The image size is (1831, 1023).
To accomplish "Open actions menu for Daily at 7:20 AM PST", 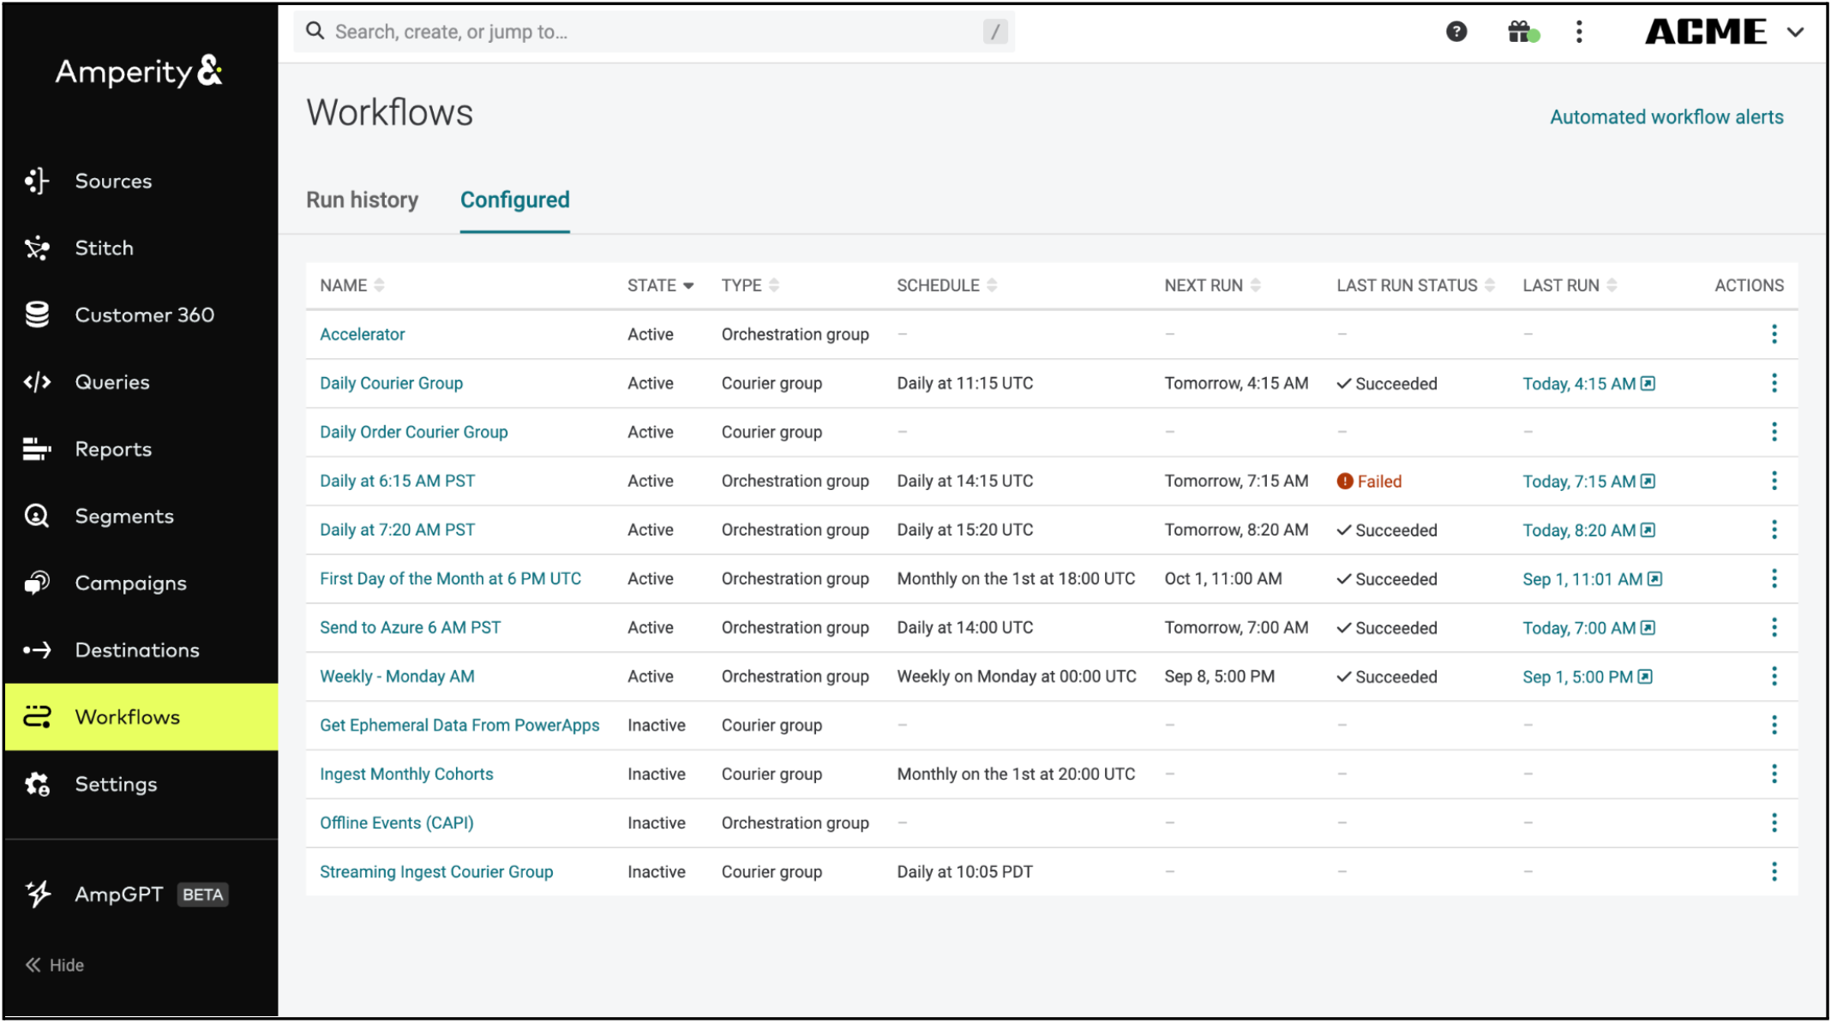I will point(1774,529).
